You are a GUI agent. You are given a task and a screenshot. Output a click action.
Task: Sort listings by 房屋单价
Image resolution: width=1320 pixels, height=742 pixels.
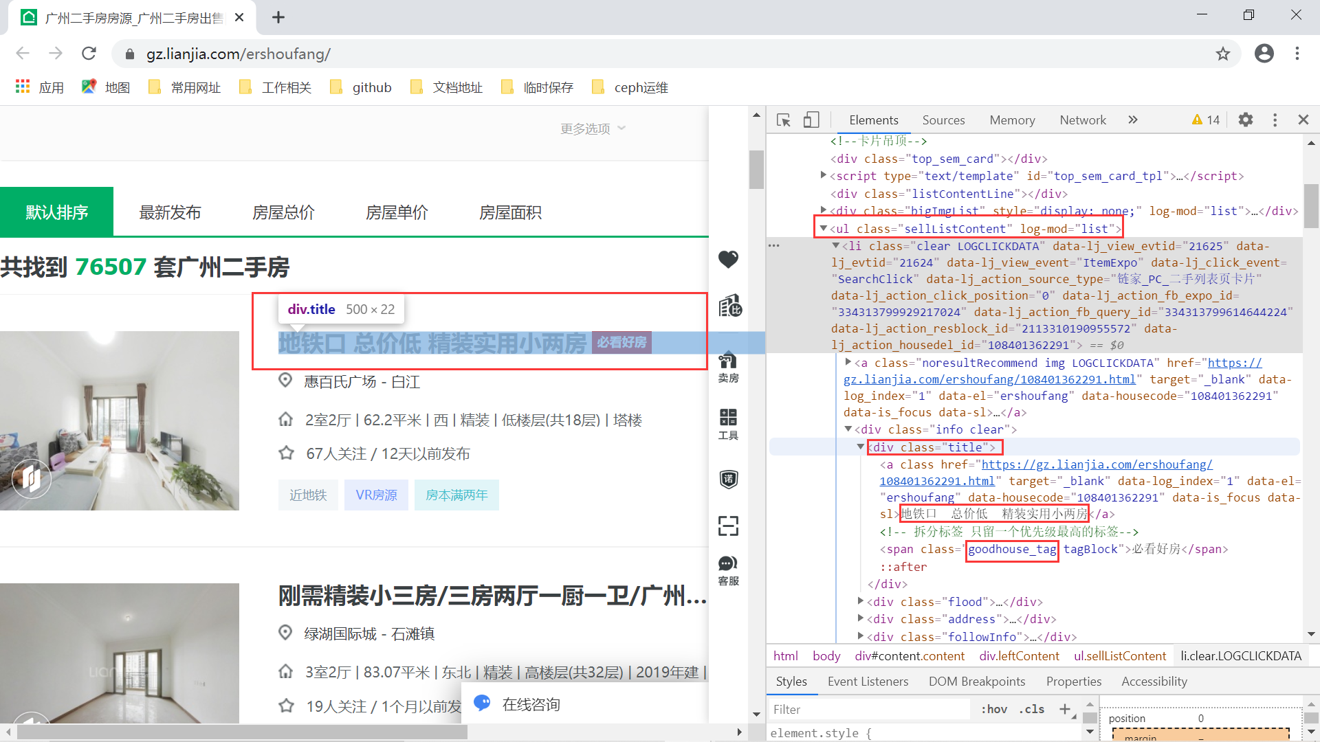pos(397,212)
